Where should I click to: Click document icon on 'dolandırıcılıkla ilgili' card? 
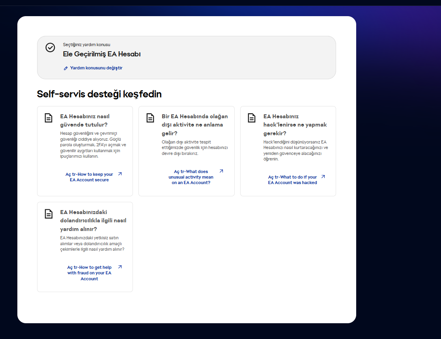(49, 214)
